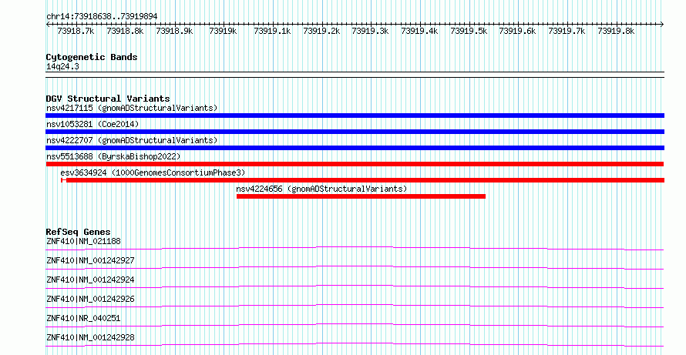
Task: Click the magenta line for ZNF410|NM_001242926
Action: coord(355,306)
